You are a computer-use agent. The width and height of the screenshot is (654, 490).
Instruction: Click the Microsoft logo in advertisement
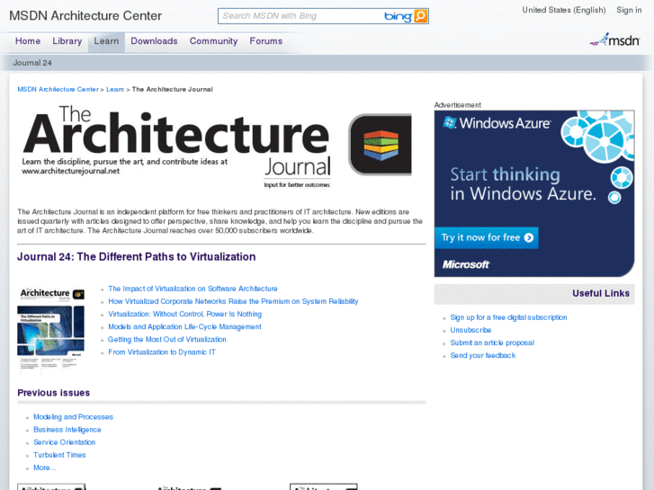click(x=465, y=264)
